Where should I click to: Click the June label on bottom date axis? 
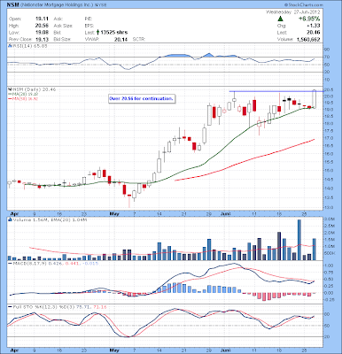226,350
